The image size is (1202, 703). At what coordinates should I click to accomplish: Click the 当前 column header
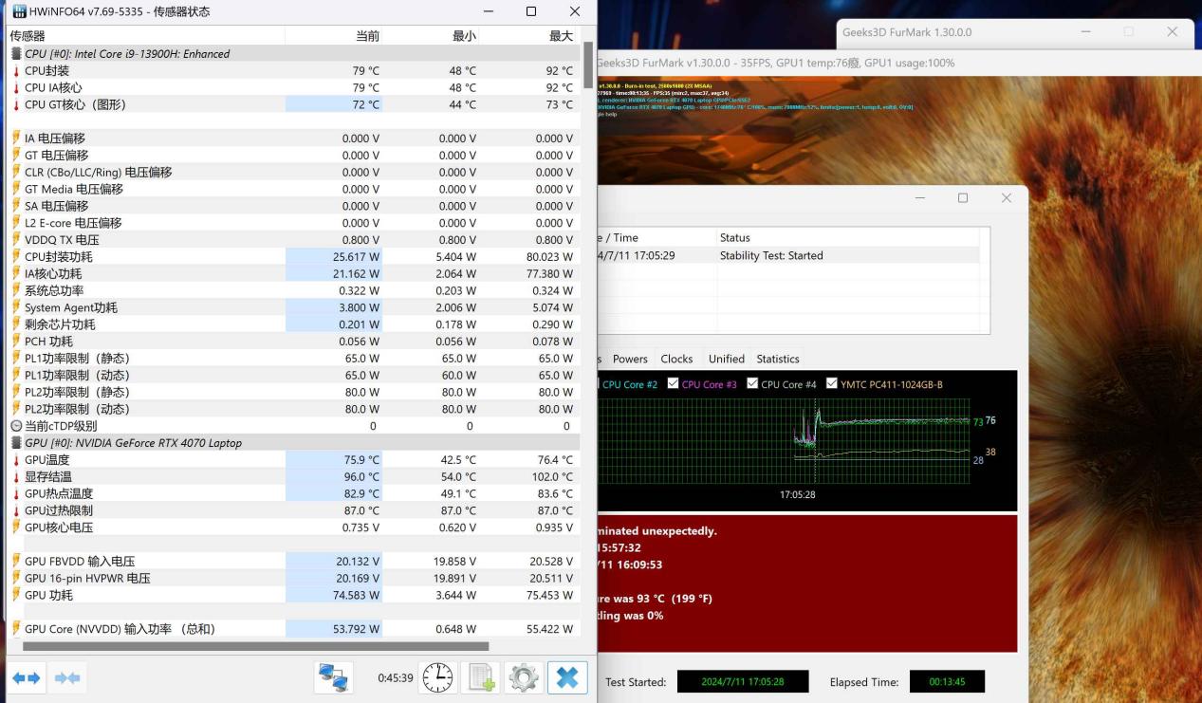tap(333, 36)
